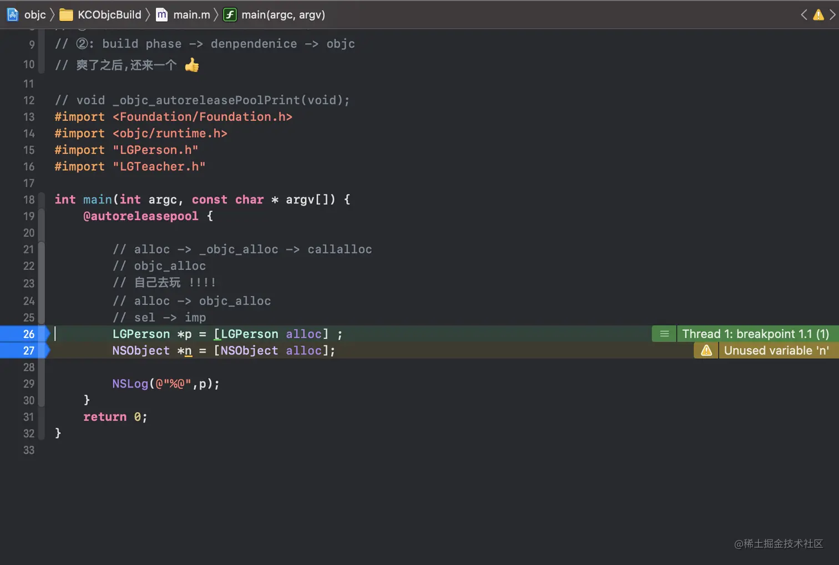The width and height of the screenshot is (839, 565).
Task: Click the code folding ribbon beside line 19
Action: tap(42, 216)
